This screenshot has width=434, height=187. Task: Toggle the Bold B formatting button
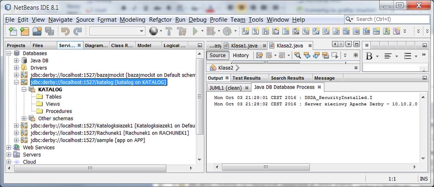click(369, 56)
